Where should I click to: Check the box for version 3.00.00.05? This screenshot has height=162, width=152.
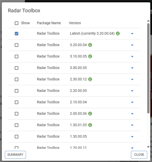pyautogui.click(x=17, y=68)
